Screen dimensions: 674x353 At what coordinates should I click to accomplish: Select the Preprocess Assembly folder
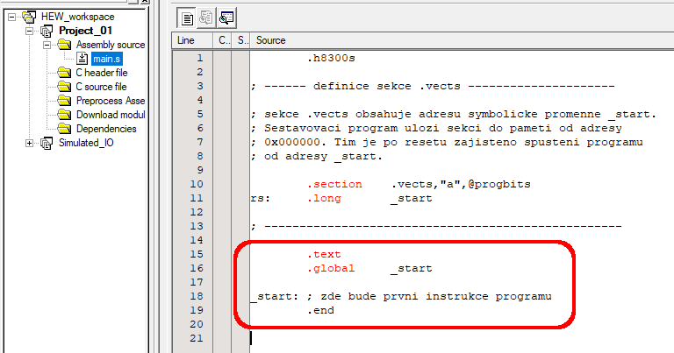110,101
